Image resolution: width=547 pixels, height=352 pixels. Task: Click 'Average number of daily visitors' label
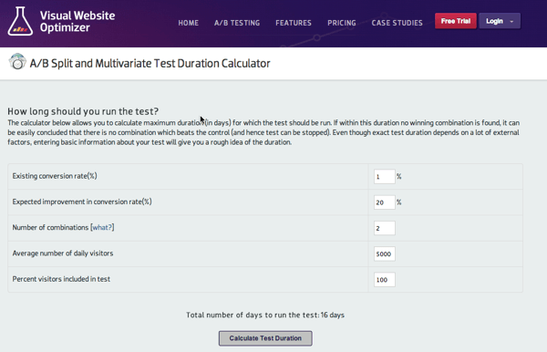(63, 254)
